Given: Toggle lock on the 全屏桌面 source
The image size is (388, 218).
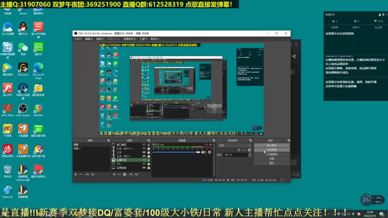Looking at the screenshot, I should tap(149, 168).
